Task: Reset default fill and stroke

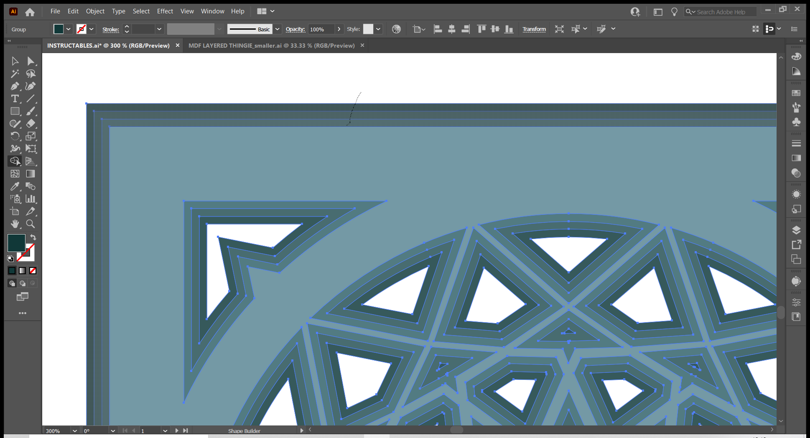Action: coord(10,259)
